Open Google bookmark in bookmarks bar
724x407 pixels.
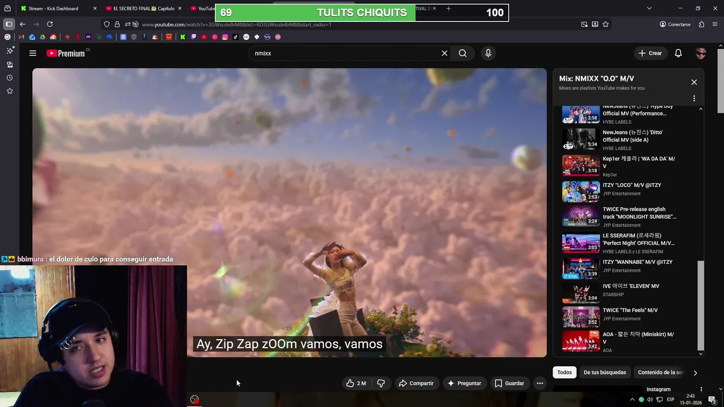[7, 37]
